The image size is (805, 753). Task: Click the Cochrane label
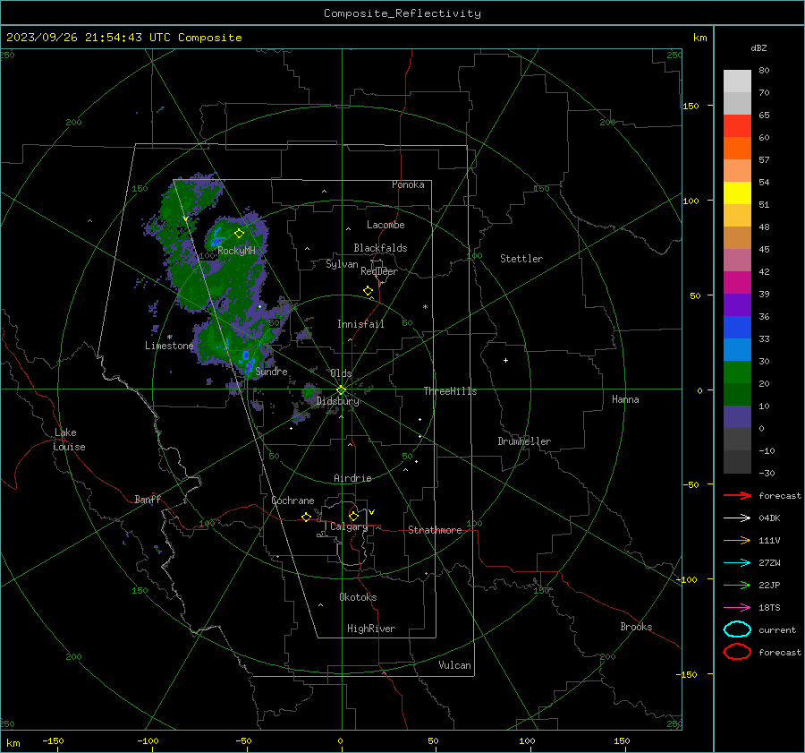[292, 501]
